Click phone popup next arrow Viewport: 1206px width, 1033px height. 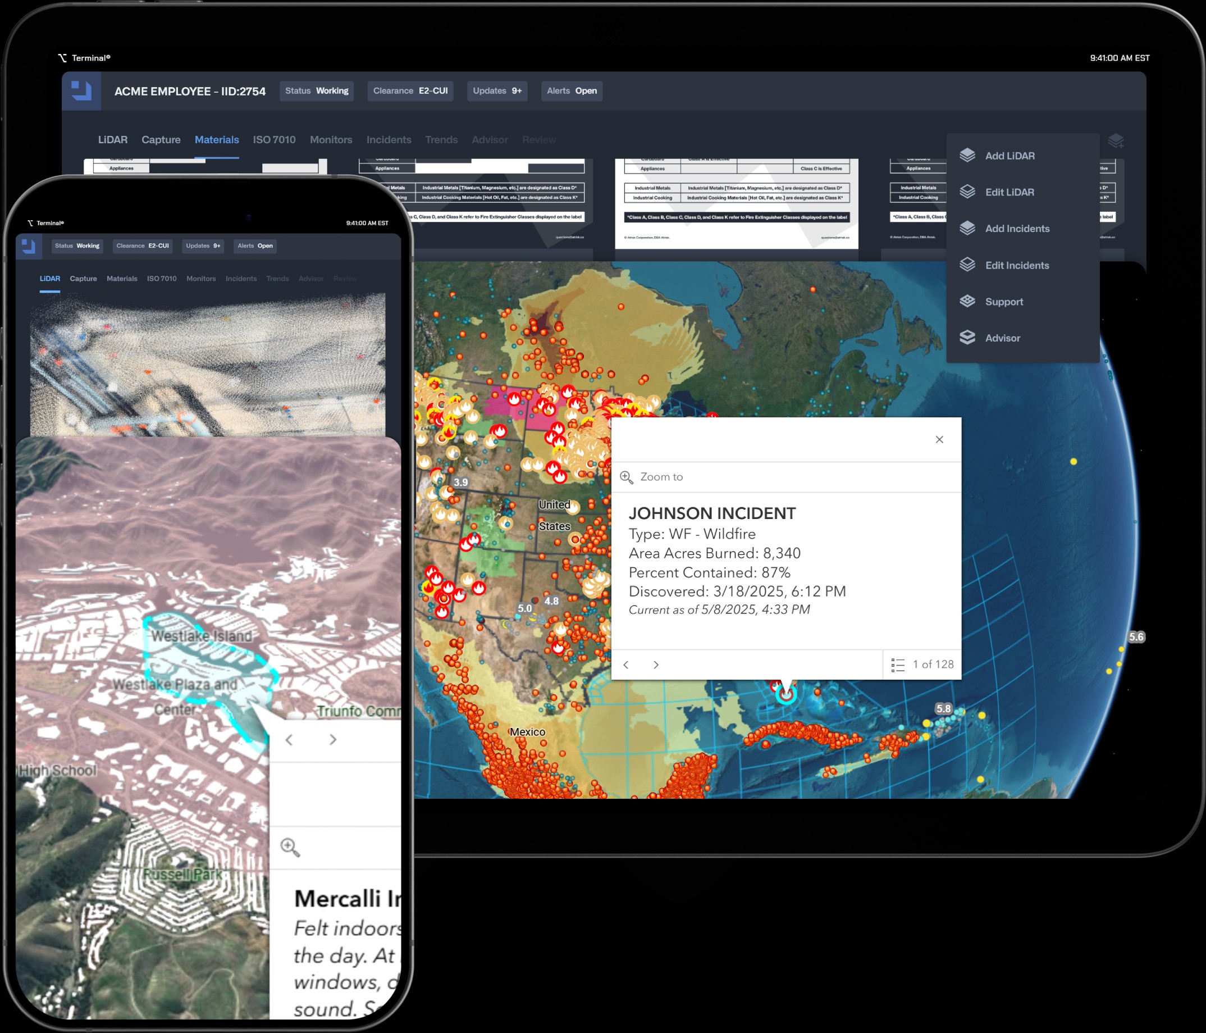point(333,740)
